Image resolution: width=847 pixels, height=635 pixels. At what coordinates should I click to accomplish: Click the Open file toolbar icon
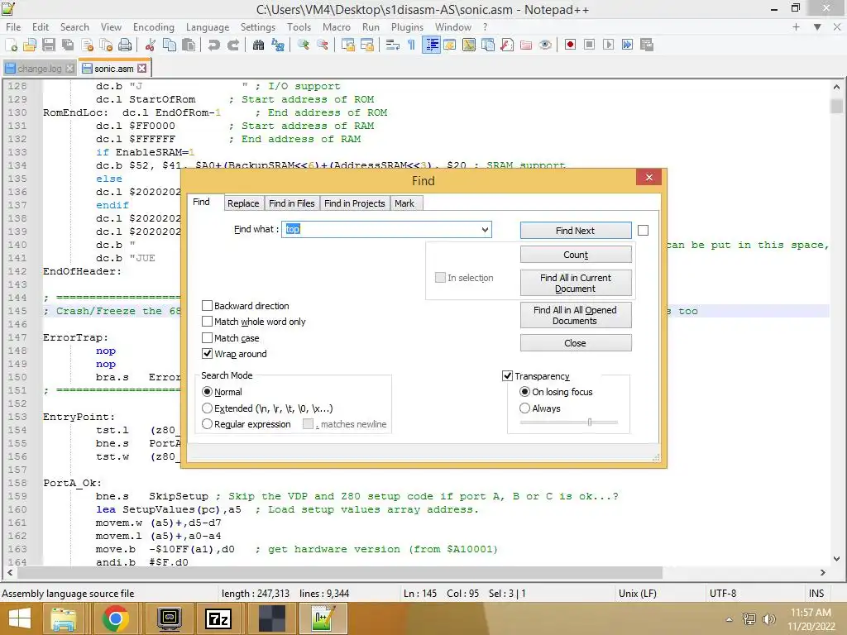coord(30,45)
